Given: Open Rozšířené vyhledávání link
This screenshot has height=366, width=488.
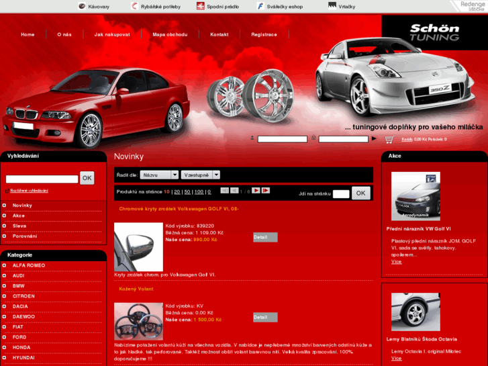Looking at the screenshot, I should pyautogui.click(x=30, y=191).
